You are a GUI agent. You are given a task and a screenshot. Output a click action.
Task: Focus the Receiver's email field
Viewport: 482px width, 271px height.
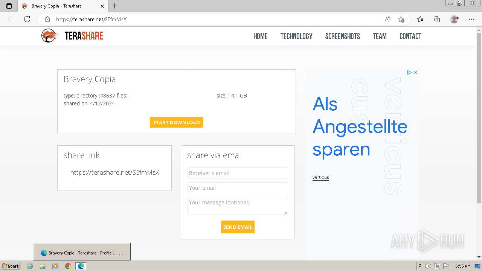click(x=238, y=173)
